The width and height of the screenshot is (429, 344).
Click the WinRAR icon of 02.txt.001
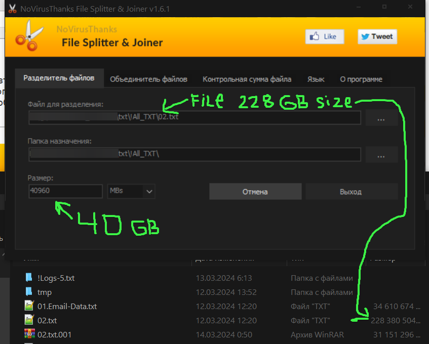point(29,334)
